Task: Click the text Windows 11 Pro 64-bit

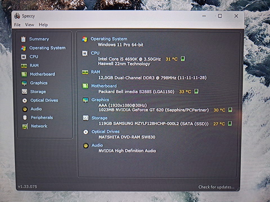Action: point(121,45)
